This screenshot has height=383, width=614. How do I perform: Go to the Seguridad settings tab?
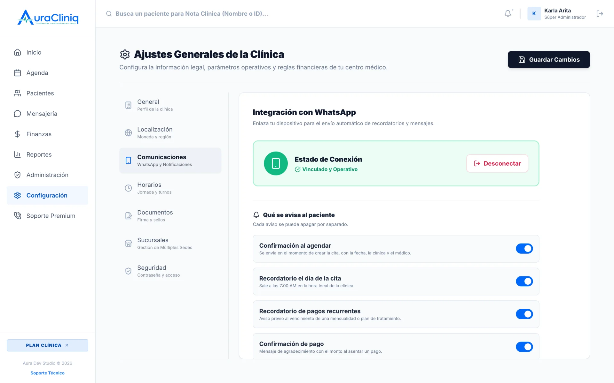pos(170,271)
